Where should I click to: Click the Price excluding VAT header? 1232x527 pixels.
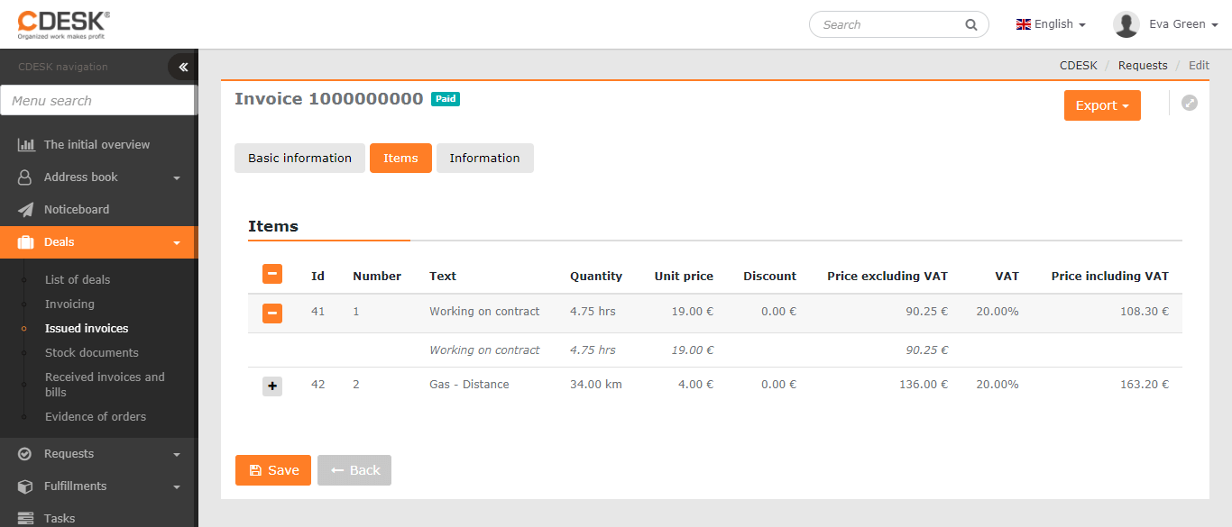tap(887, 277)
